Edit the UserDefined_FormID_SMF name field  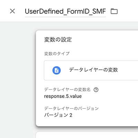[65, 11]
